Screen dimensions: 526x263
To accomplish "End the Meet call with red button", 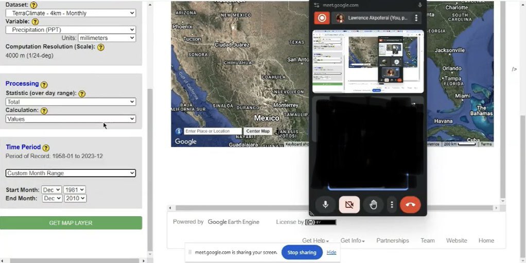I will pyautogui.click(x=410, y=205).
